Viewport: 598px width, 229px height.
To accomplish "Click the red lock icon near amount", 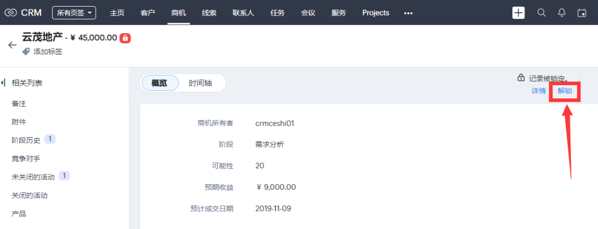I will click(125, 38).
